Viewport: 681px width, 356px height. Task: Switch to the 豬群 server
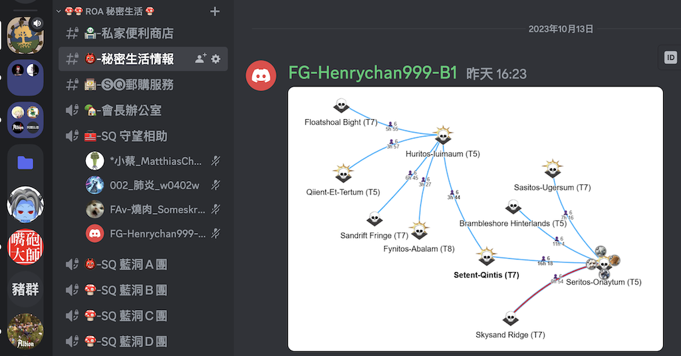pyautogui.click(x=25, y=289)
